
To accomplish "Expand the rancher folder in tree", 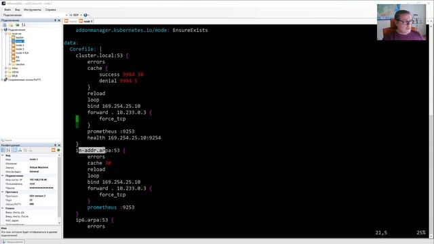I will click(9, 64).
